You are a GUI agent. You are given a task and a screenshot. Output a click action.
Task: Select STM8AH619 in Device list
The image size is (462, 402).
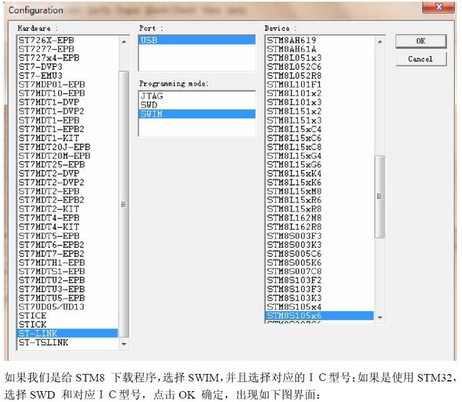point(319,40)
